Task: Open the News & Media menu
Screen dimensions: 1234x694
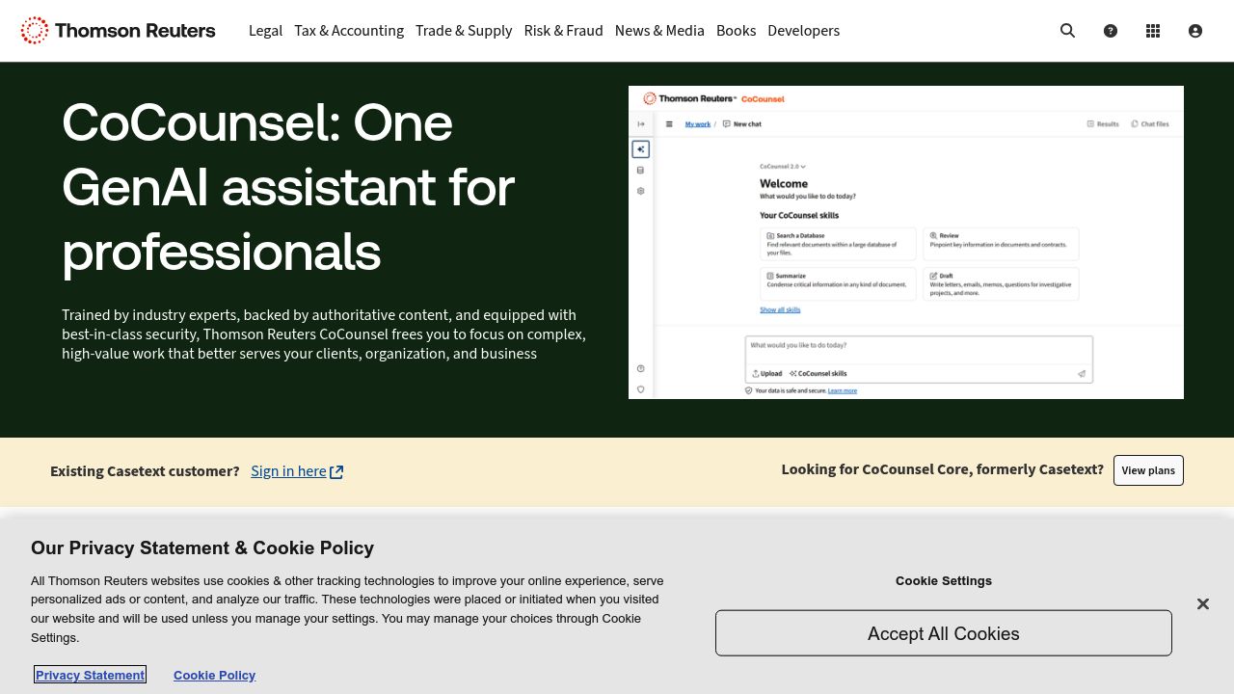Action: [659, 31]
